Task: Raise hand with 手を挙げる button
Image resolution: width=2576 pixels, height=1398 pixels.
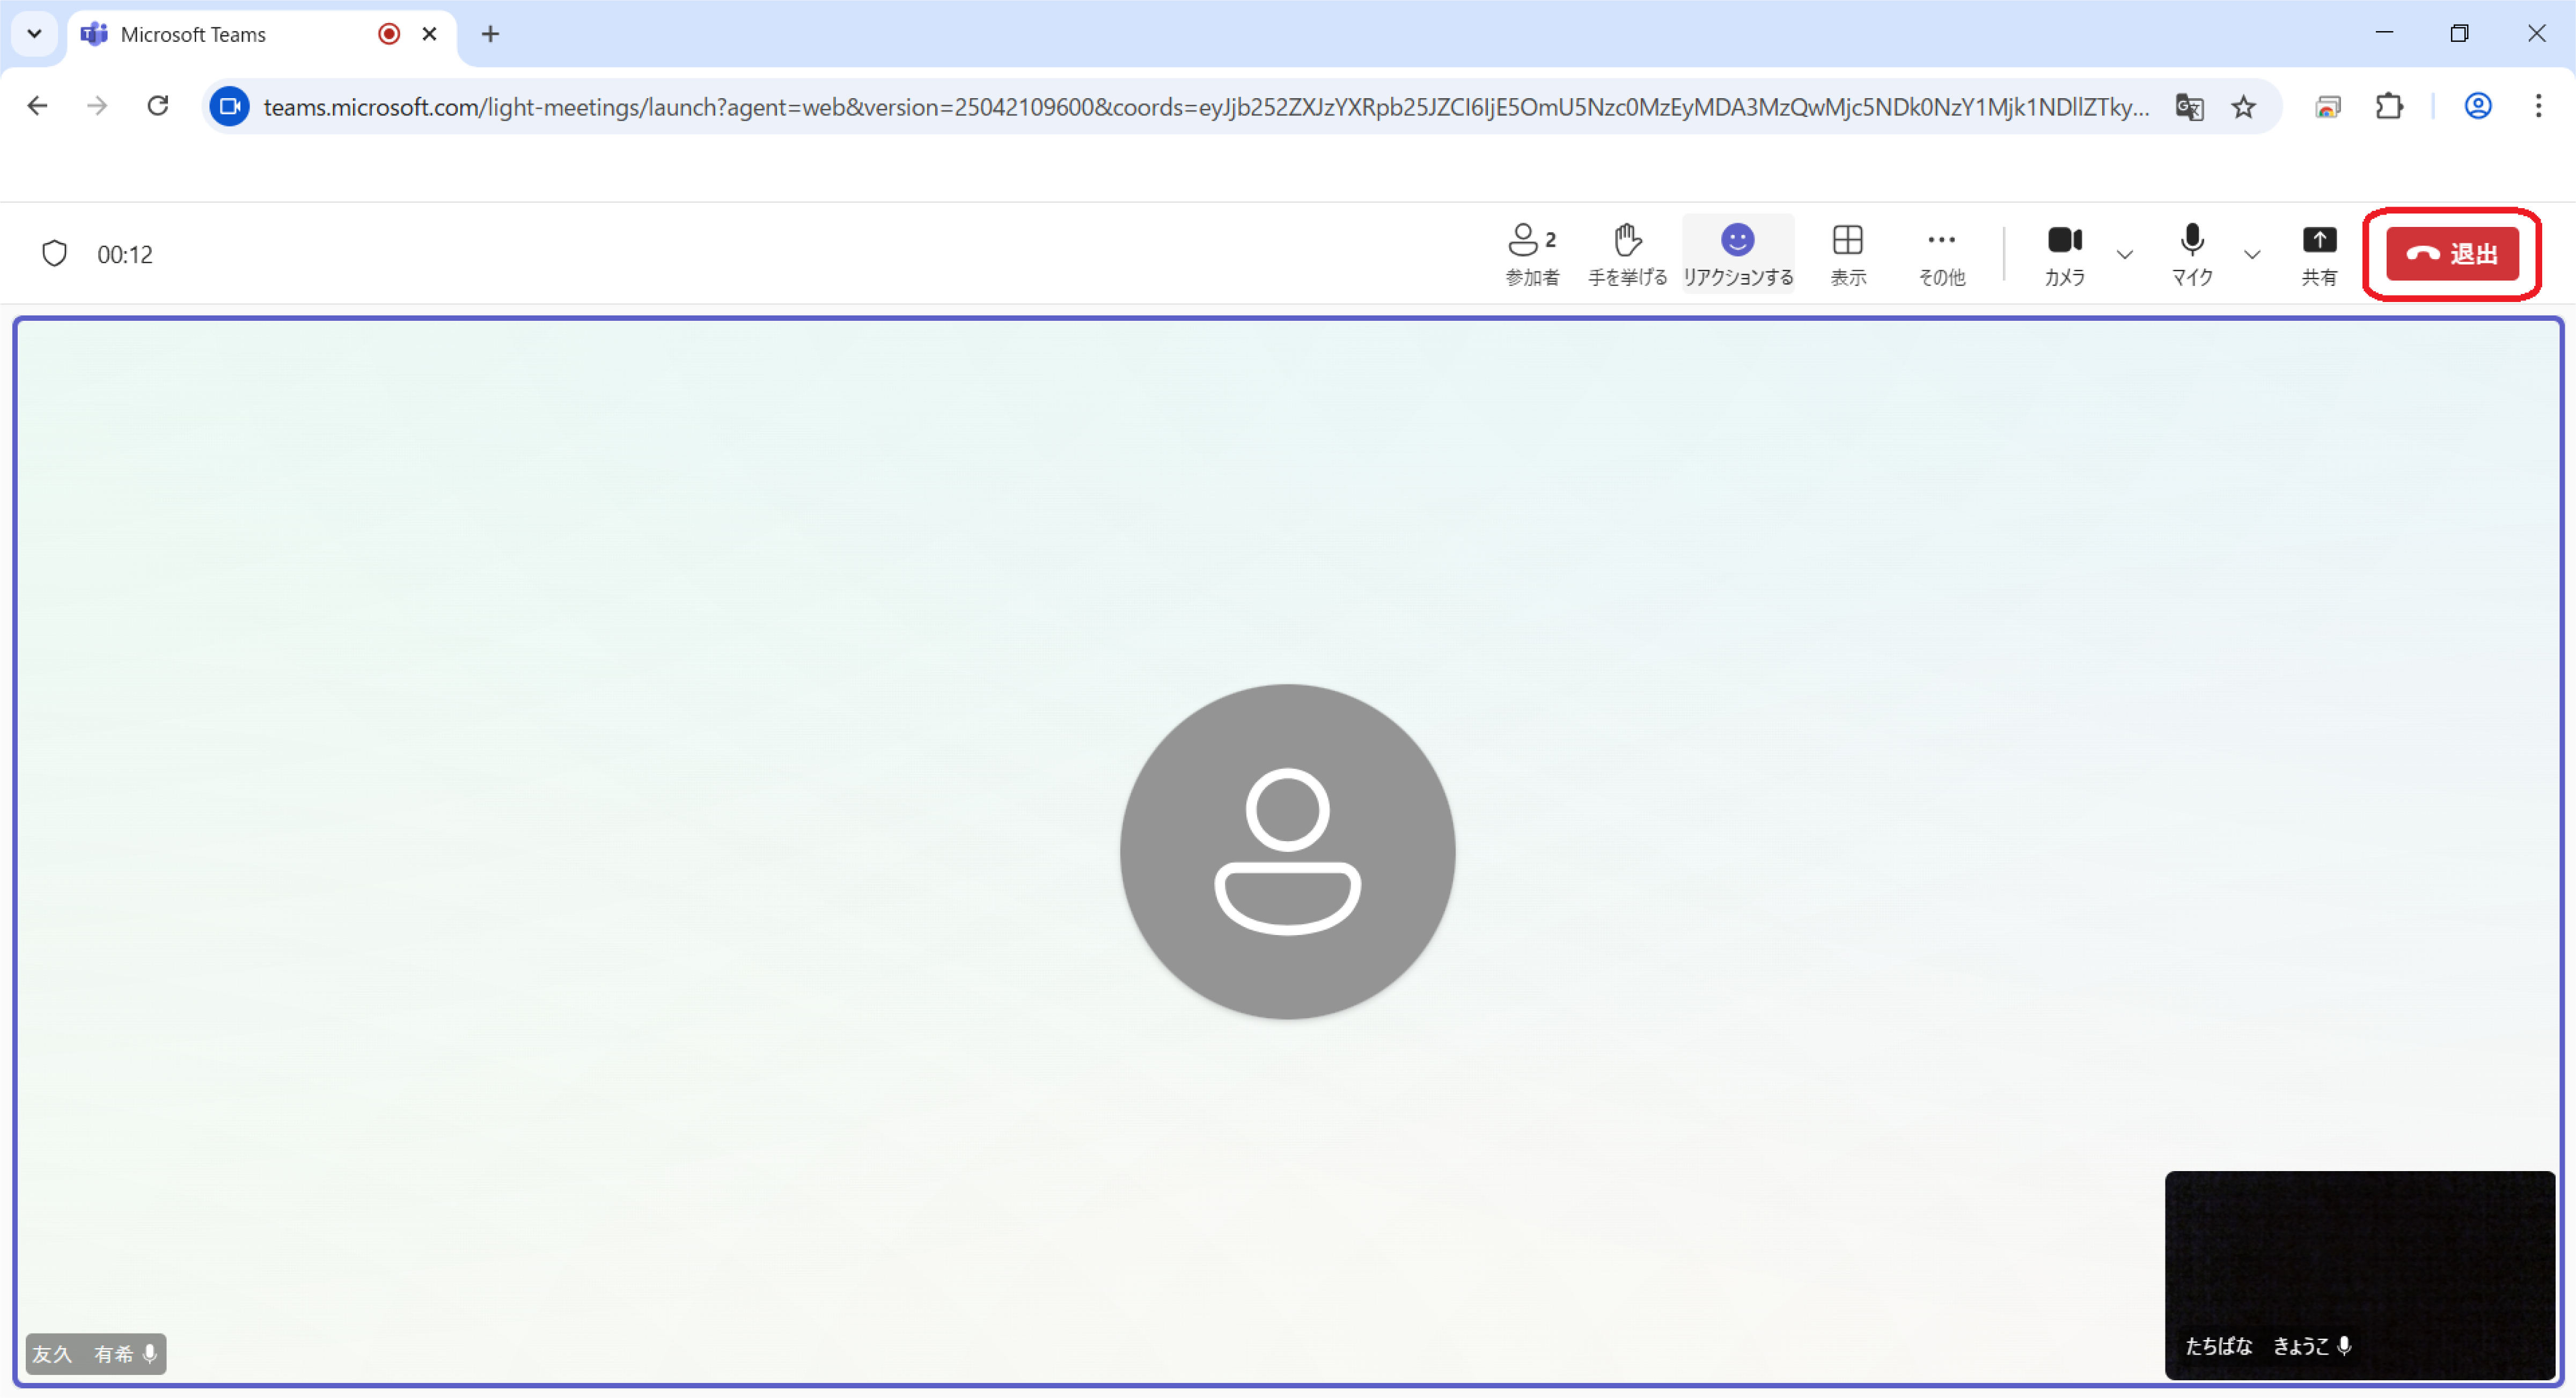Action: pyautogui.click(x=1627, y=254)
